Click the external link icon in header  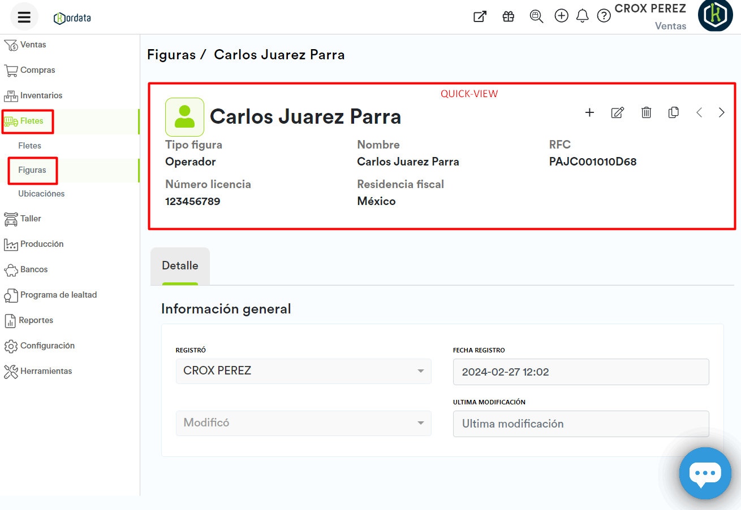[480, 16]
